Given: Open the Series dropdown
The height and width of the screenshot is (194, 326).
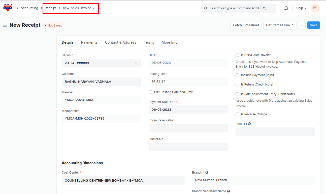Looking at the screenshot, I should point(101,63).
